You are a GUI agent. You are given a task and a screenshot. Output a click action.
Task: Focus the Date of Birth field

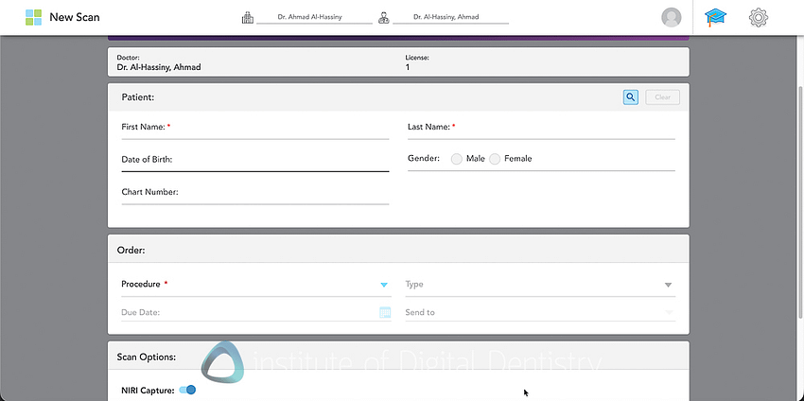(255, 161)
